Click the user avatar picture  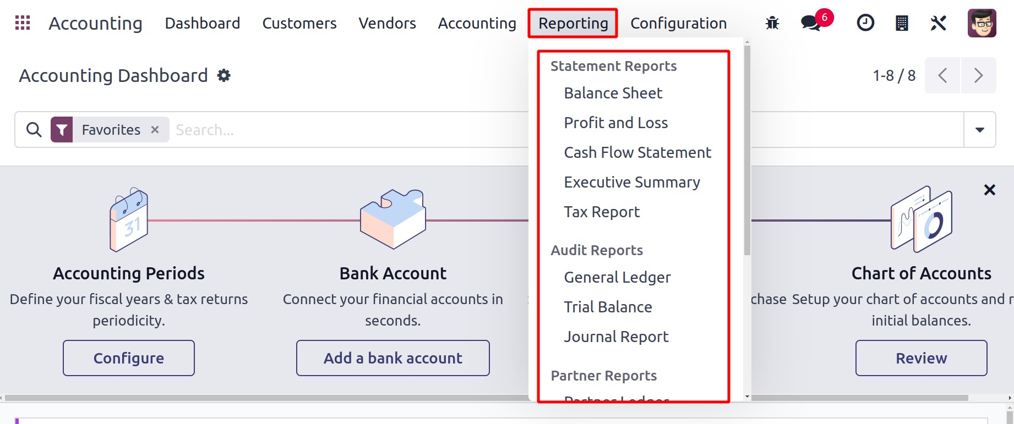point(982,23)
